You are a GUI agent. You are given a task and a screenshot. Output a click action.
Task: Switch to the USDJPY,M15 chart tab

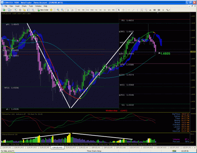click(x=174, y=147)
